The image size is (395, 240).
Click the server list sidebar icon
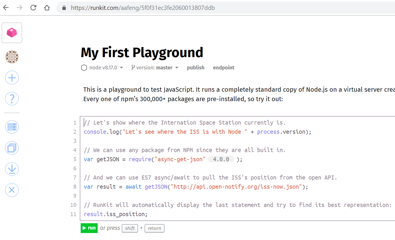12,127
